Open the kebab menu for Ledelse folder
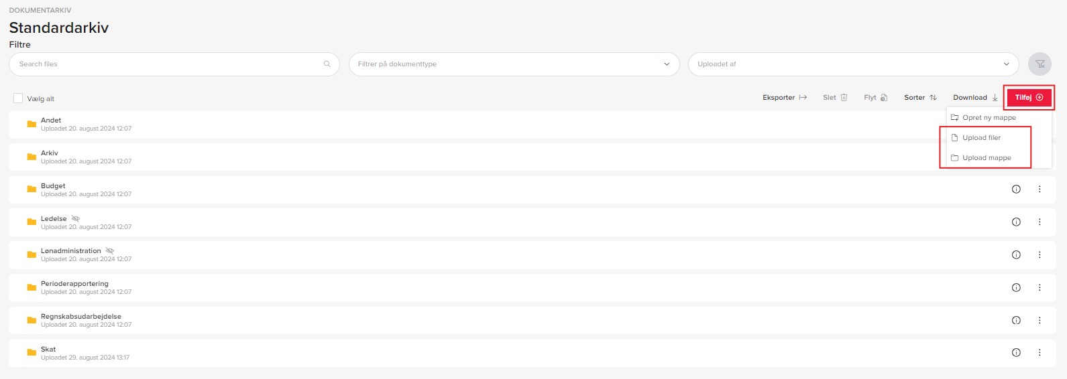1067x379 pixels. pyautogui.click(x=1040, y=222)
